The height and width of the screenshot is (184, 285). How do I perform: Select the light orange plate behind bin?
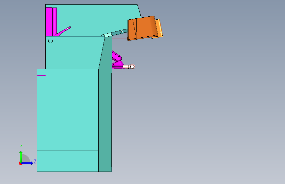point(159,28)
